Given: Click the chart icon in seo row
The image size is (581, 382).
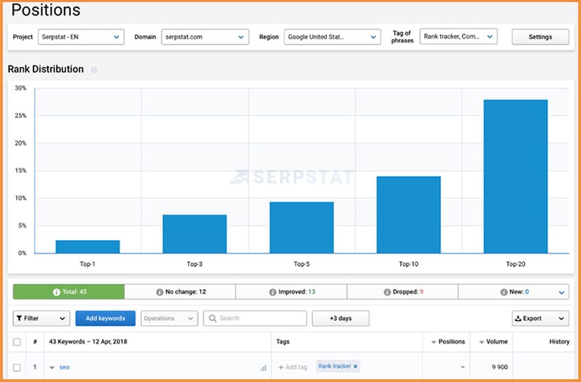Looking at the screenshot, I should (263, 368).
